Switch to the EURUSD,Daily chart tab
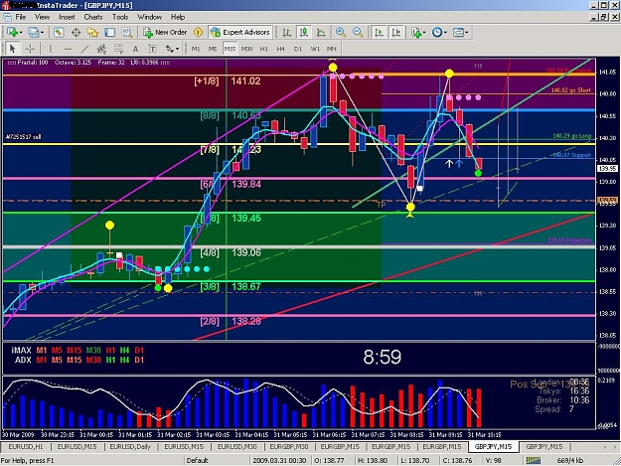The image size is (621, 466). click(x=130, y=446)
